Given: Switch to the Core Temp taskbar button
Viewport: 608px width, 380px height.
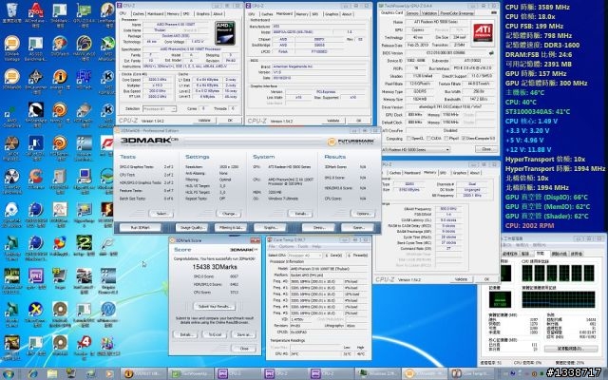Looking at the screenshot, I should pyautogui.click(x=471, y=373).
